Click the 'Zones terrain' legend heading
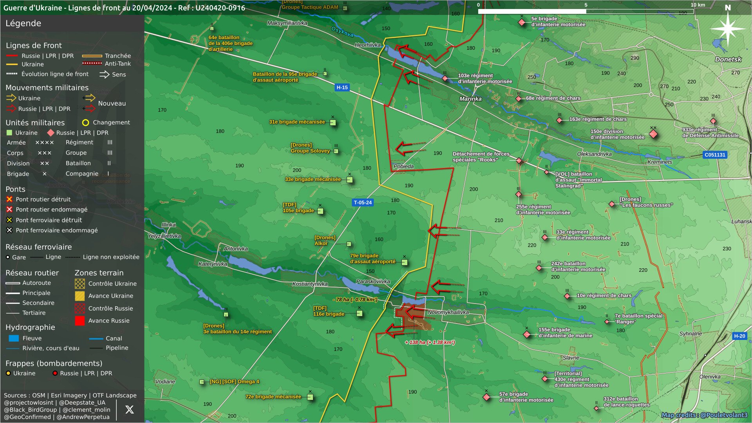The image size is (752, 423). point(99,273)
